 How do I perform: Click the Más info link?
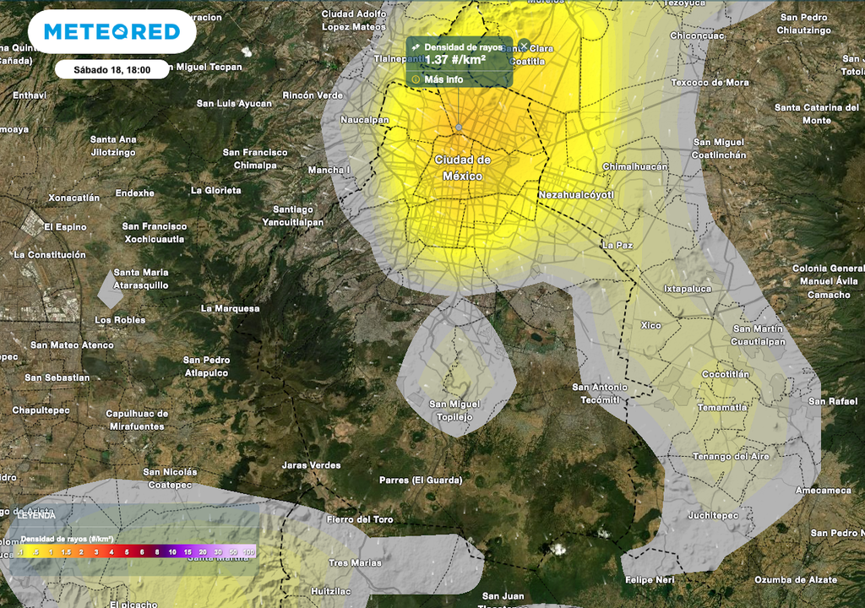coord(443,79)
